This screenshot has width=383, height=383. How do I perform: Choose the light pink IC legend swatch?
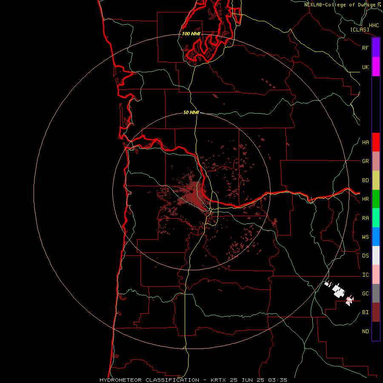[376, 274]
